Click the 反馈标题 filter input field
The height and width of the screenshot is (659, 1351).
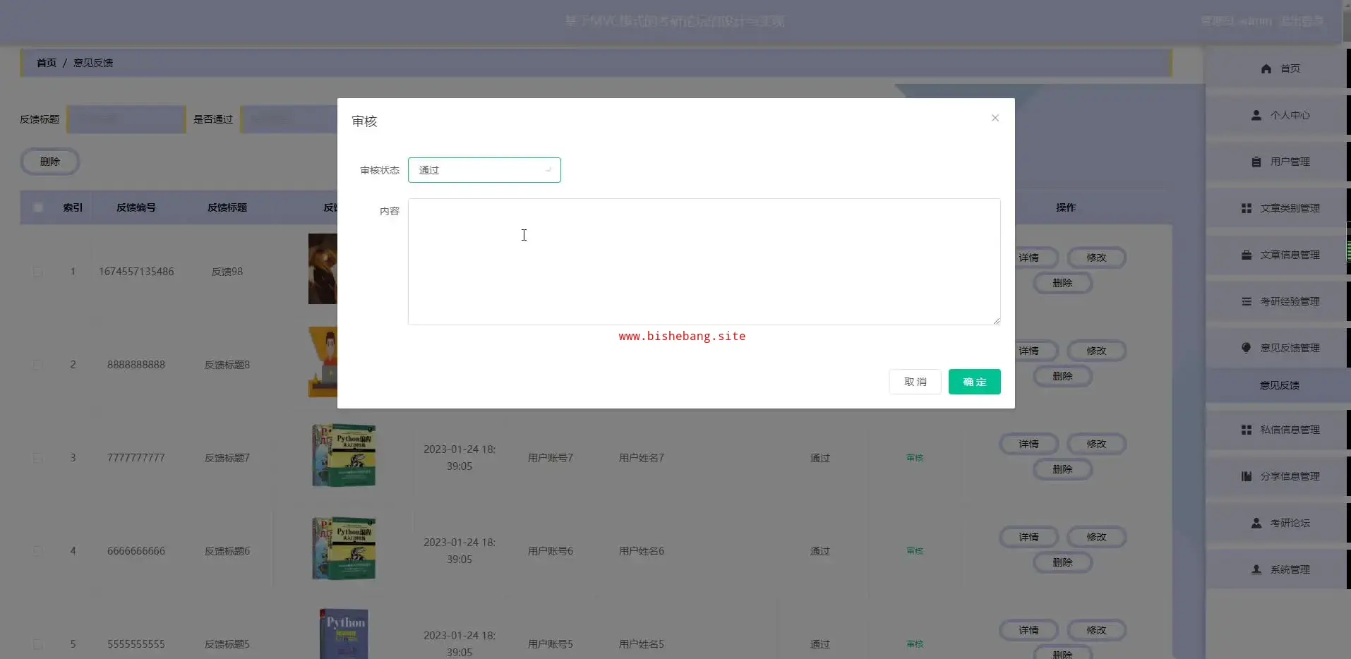coord(126,119)
